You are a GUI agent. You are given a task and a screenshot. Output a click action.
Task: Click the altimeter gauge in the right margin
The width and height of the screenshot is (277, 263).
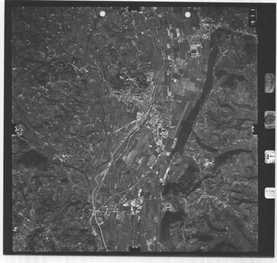pyautogui.click(x=270, y=83)
